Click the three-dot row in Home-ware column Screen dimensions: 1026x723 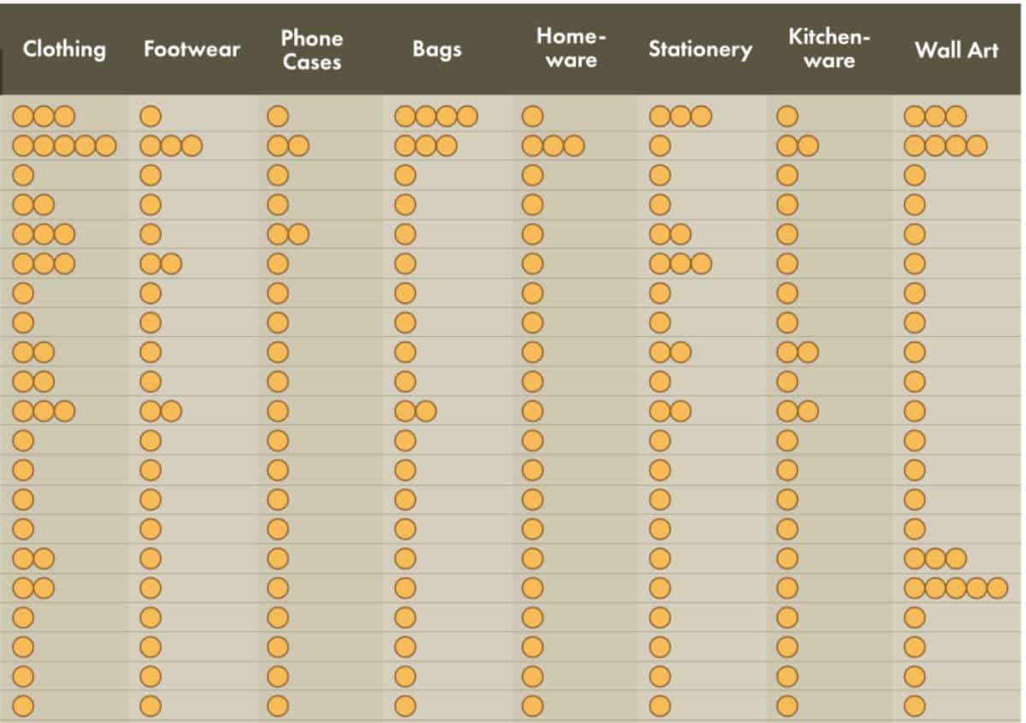point(552,146)
